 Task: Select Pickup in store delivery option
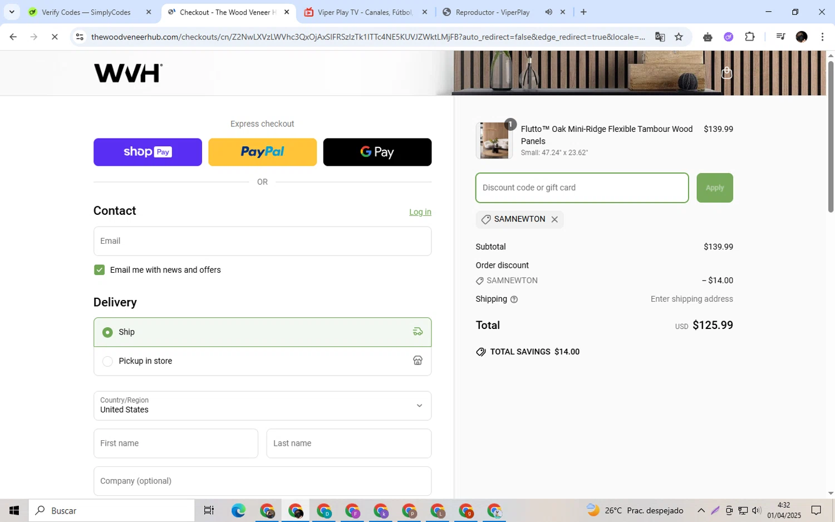point(262,361)
